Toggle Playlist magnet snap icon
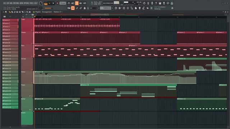 tap(6, 12)
